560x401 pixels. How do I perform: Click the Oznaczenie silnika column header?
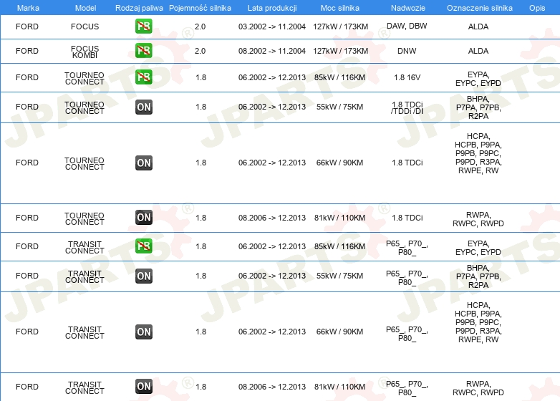tap(479, 8)
